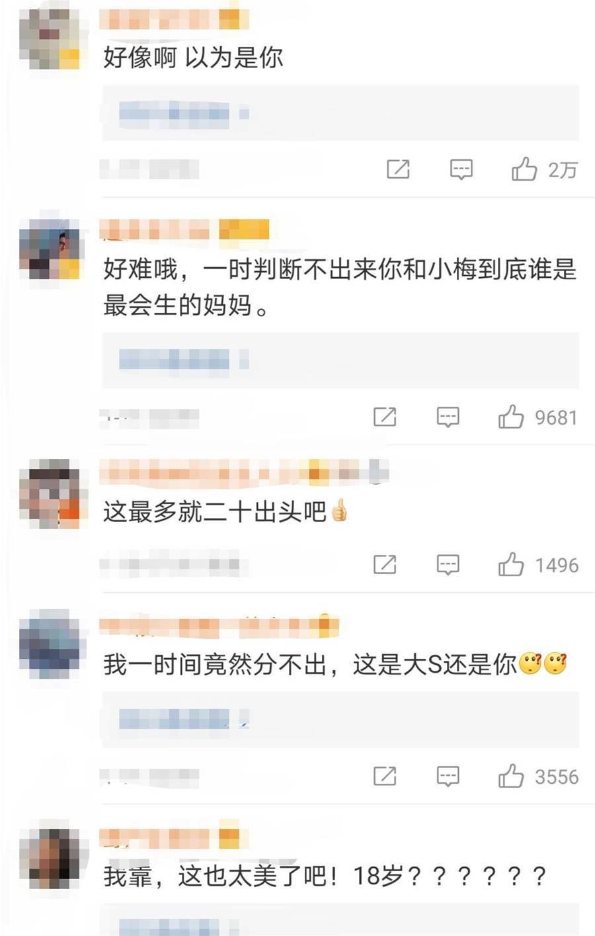
Task: Reply to the comment with 3556 likes
Action: pyautogui.click(x=448, y=777)
